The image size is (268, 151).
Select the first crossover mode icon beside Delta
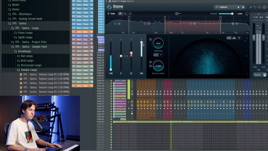[120, 13]
